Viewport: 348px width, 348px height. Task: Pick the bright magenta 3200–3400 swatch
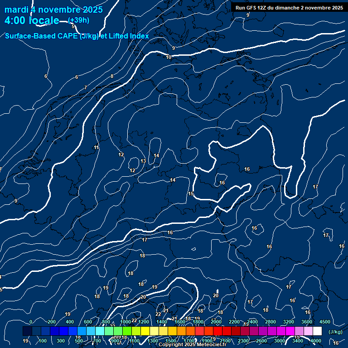coord(290,331)
